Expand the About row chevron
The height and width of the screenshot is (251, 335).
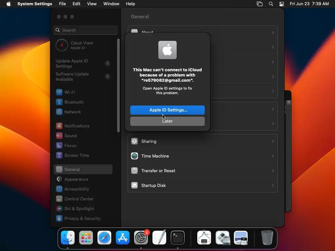pos(273,32)
